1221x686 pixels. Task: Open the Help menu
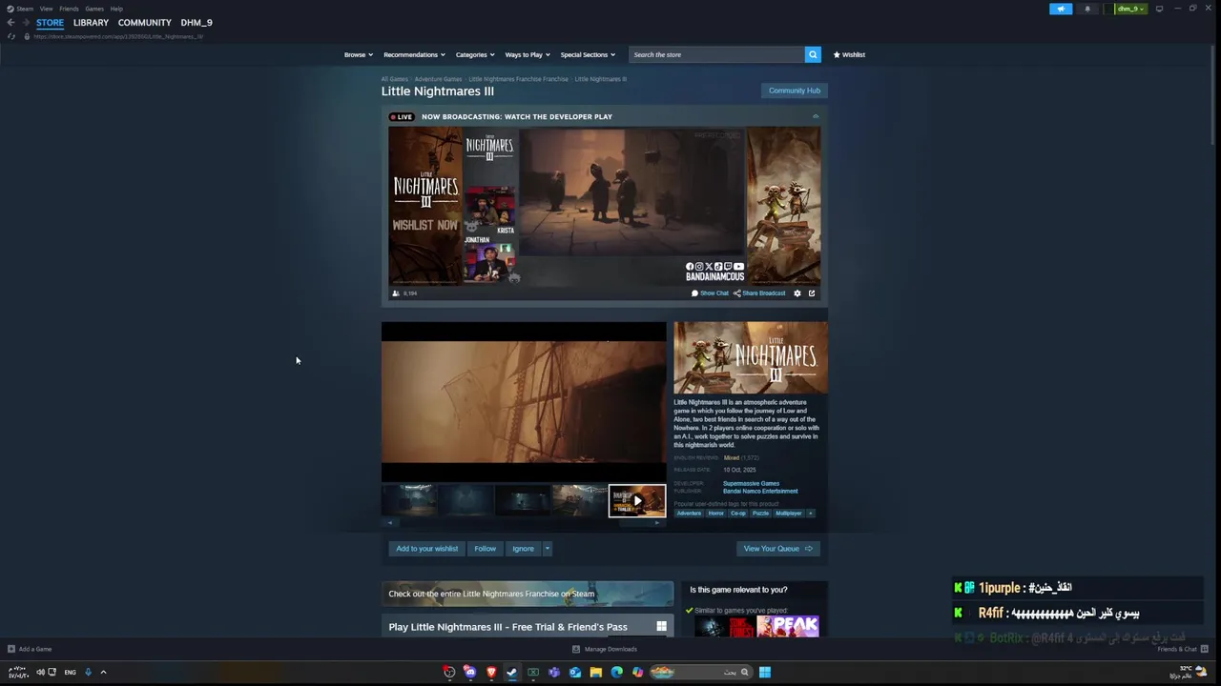coord(116,9)
